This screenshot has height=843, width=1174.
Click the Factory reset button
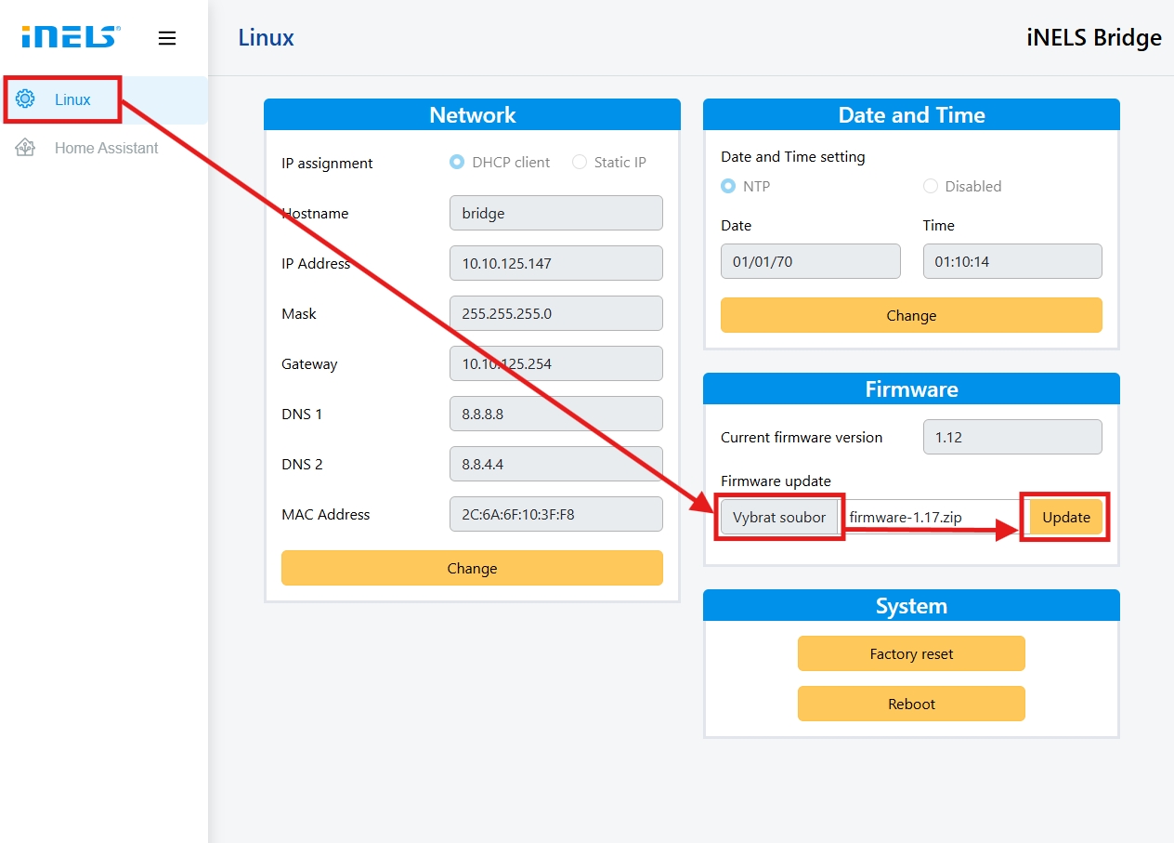coord(911,653)
